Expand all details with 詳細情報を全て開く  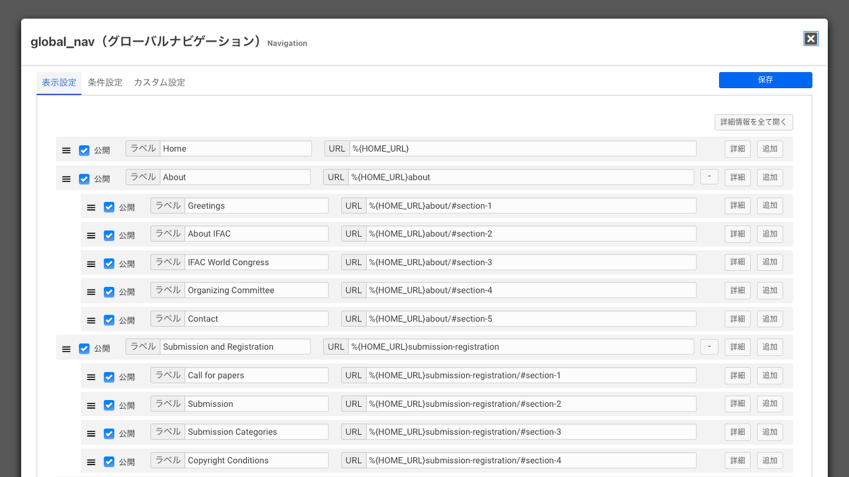[x=753, y=122]
